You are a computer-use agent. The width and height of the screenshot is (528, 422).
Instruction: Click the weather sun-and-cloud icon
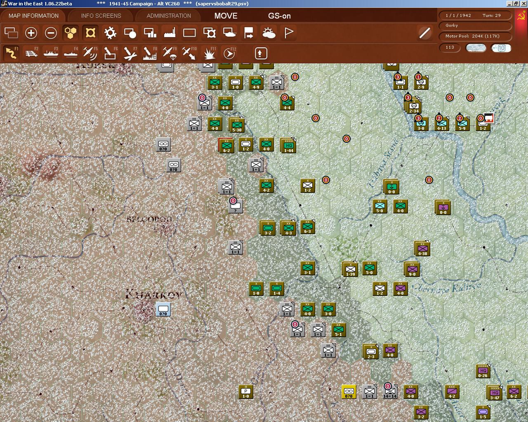[x=269, y=33]
